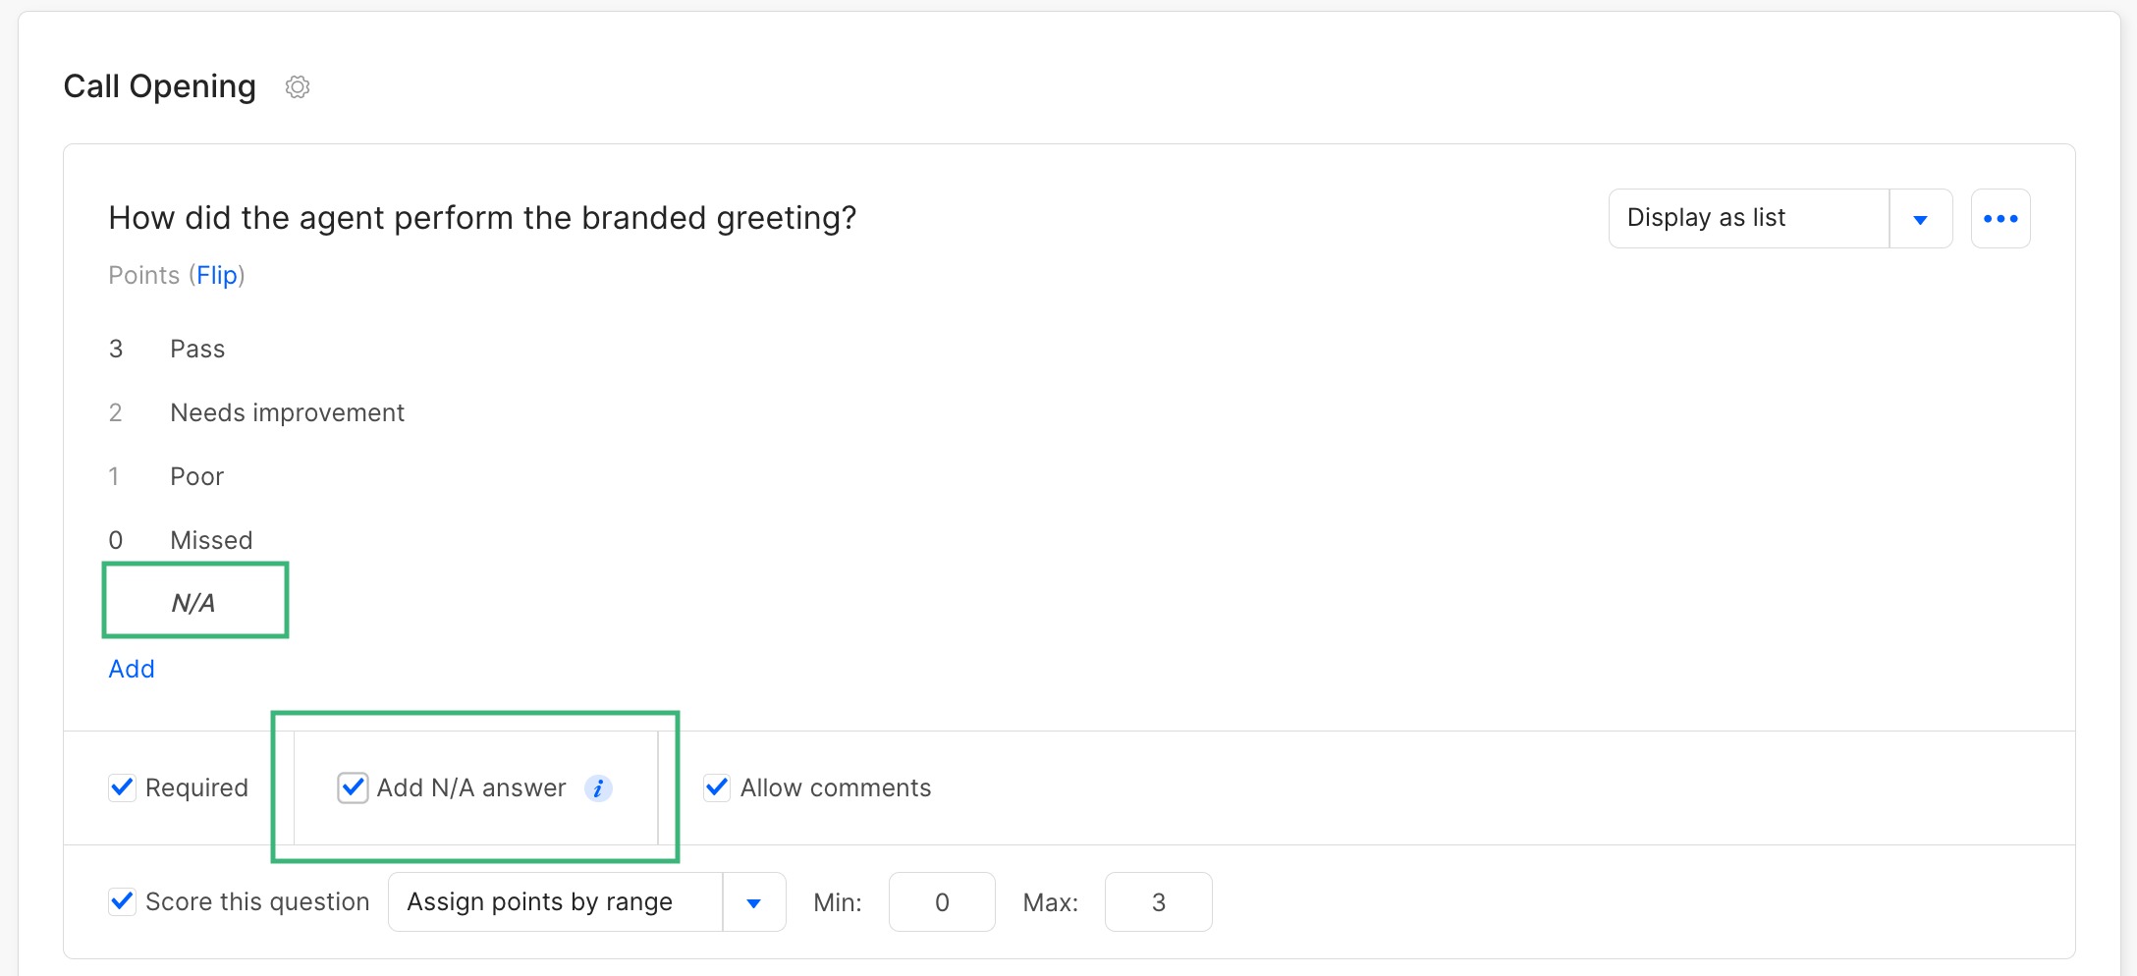Select the Pass answer option
This screenshot has height=976, width=2137.
197,350
